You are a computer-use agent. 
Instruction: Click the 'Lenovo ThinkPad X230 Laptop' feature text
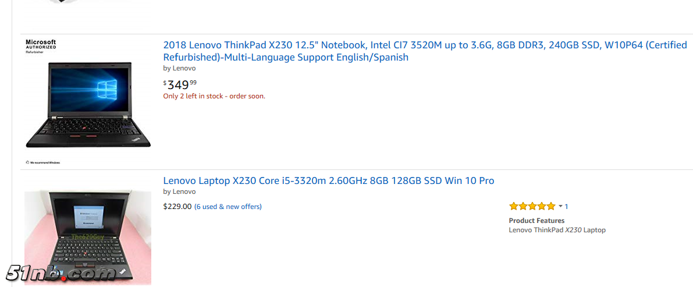pyautogui.click(x=557, y=230)
